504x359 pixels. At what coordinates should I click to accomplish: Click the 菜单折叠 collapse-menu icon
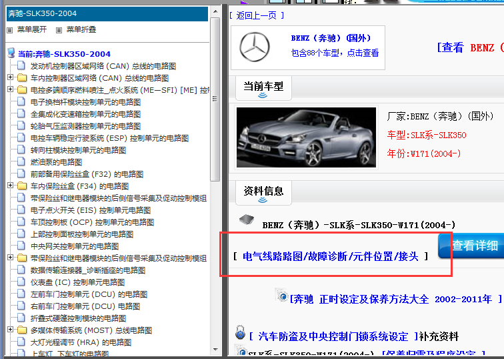[x=59, y=30]
